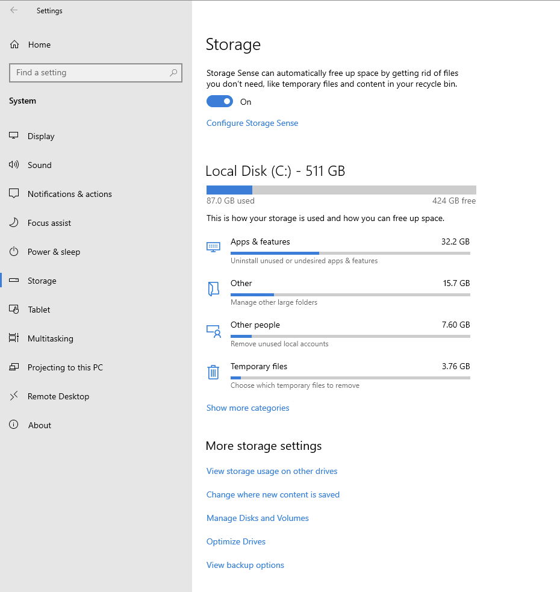The height and width of the screenshot is (592, 560).
Task: Open Configure Storage Sense link
Action: point(252,123)
